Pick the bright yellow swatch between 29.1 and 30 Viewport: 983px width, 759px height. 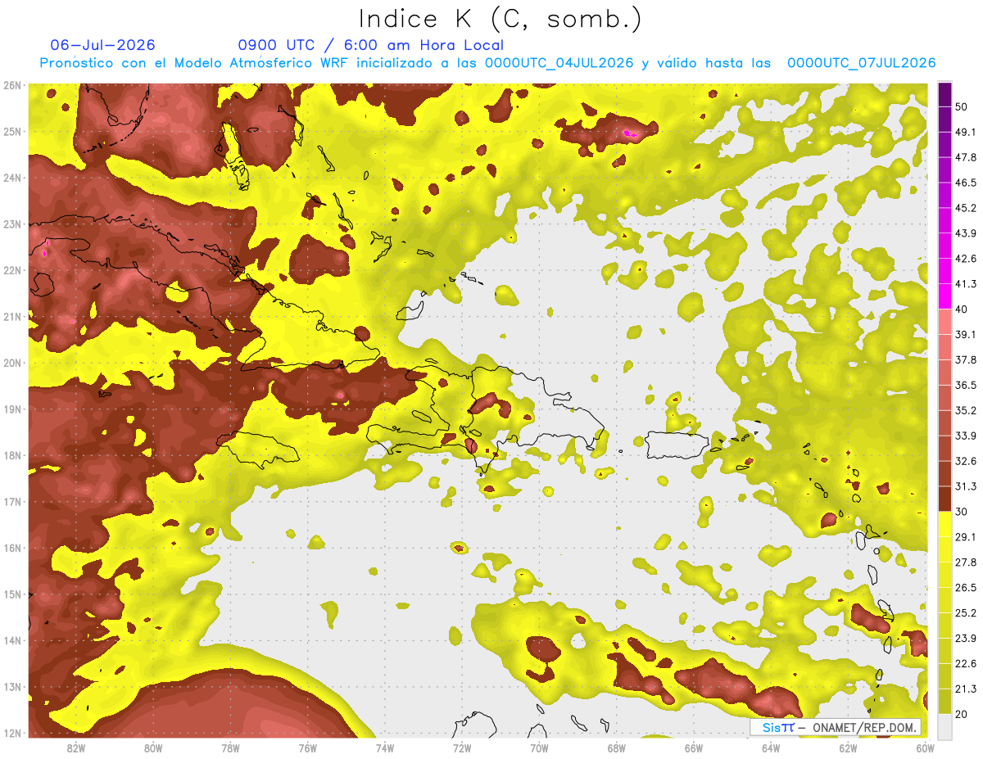click(x=944, y=524)
